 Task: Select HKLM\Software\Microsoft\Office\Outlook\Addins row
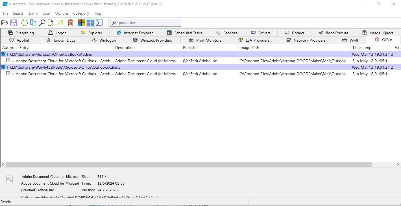tap(200, 54)
